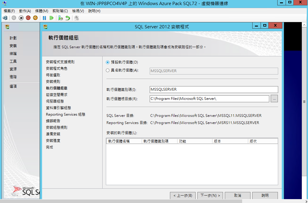The image size is (308, 203).
Task: Click the 準備安裝 step
Action: (x=53, y=134)
